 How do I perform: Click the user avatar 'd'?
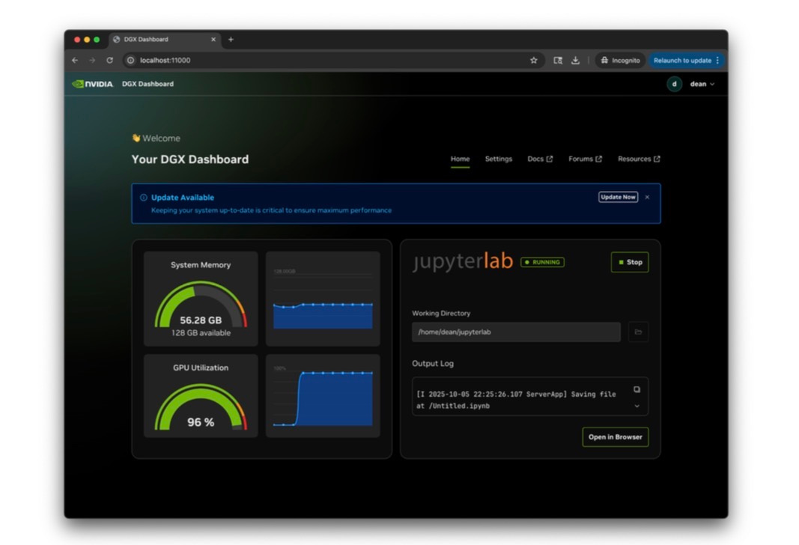674,84
